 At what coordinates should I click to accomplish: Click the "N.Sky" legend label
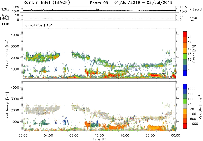(5, 9)
